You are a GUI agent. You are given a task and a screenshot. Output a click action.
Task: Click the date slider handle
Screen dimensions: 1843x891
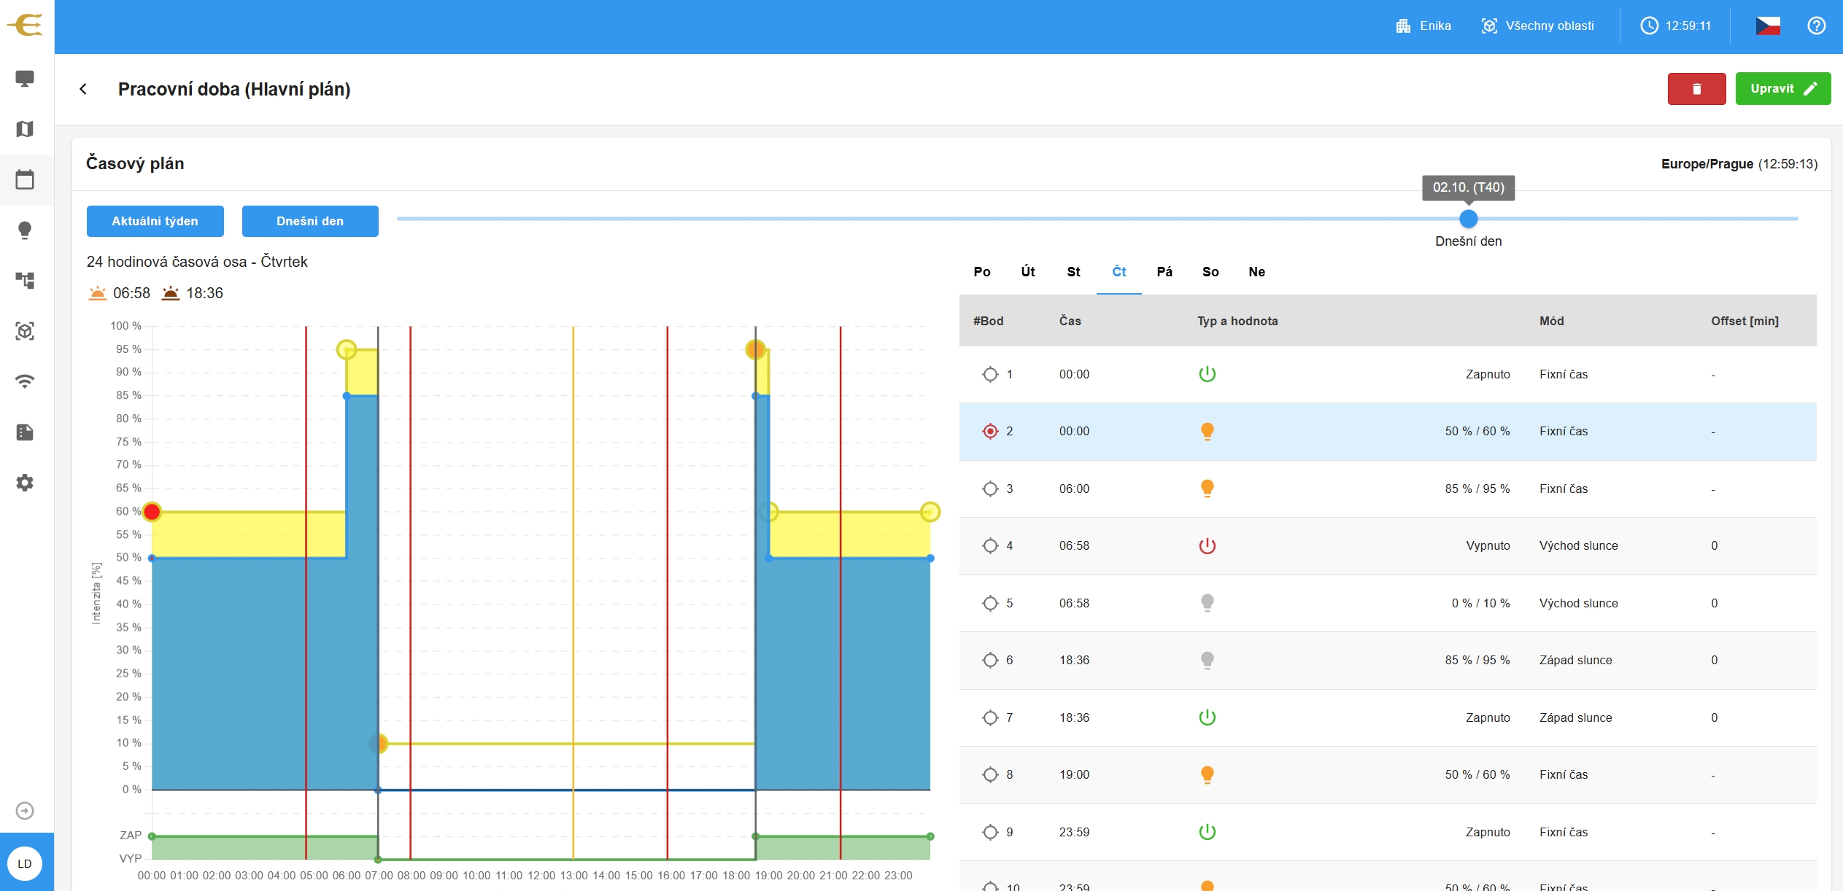[1468, 219]
